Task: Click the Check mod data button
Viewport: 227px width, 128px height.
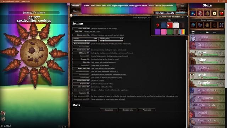Action: [128, 110]
